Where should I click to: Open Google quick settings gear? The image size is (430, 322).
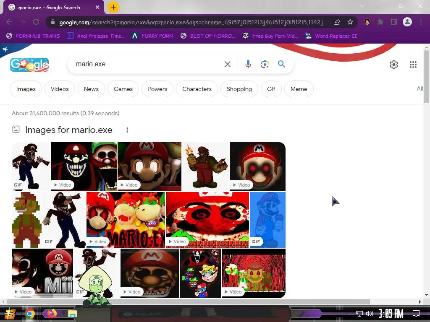pyautogui.click(x=394, y=65)
